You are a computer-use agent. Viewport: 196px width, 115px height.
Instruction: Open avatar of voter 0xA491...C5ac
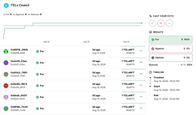pyautogui.click(x=6, y=63)
